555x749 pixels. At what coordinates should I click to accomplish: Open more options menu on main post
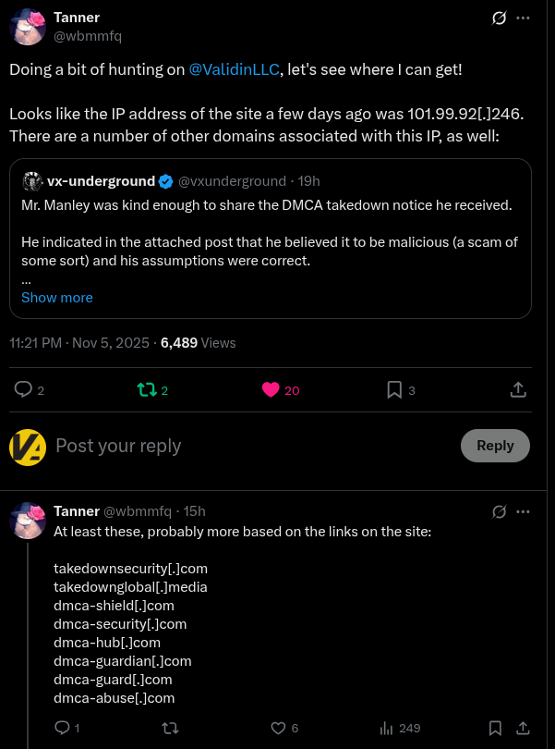(524, 18)
